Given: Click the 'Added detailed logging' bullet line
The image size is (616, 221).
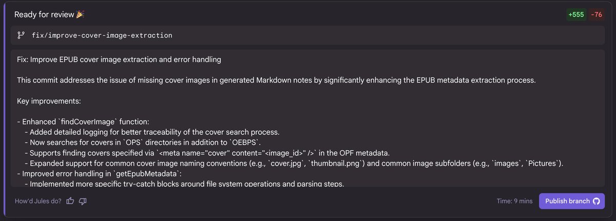Looking at the screenshot, I should click(151, 132).
